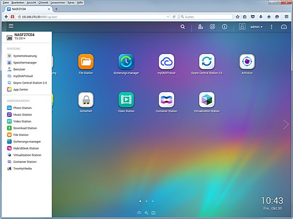
Task: Select Systemsteuerung in side menu
Action: tap(22, 56)
